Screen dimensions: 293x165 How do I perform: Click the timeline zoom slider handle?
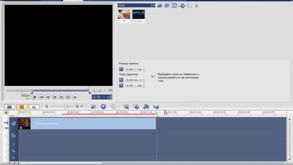tap(66, 106)
